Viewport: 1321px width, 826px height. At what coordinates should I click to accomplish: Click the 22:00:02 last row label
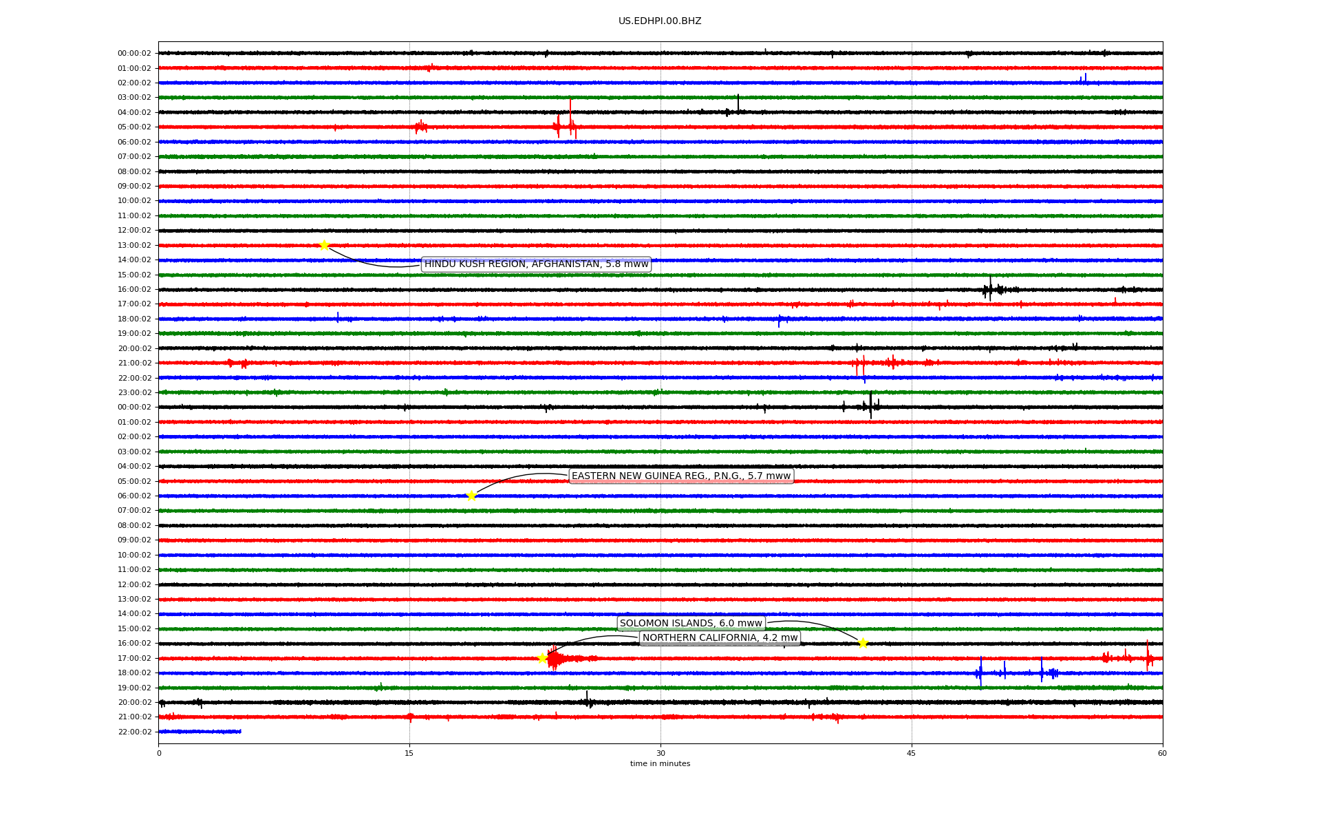pyautogui.click(x=134, y=732)
